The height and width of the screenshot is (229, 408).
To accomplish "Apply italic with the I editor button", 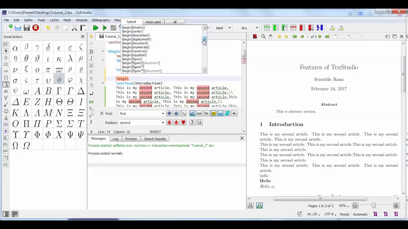I will (91, 59).
